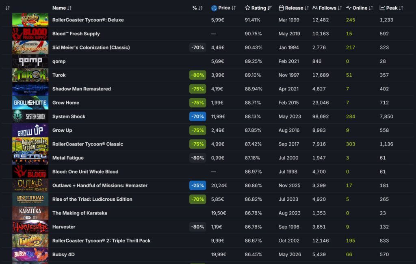416x264 pixels.
Task: Open the Blood Fresh Supply thumbnail
Action: click(x=30, y=34)
